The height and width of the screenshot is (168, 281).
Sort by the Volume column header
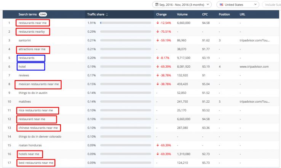182,14
